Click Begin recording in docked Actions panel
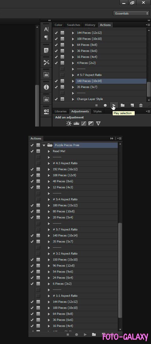151x344 pixels. click(105, 105)
